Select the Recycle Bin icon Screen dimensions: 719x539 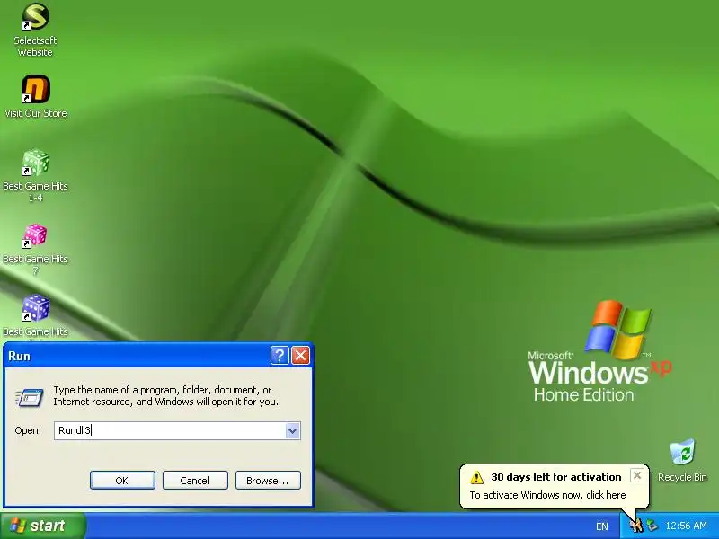coord(682,452)
